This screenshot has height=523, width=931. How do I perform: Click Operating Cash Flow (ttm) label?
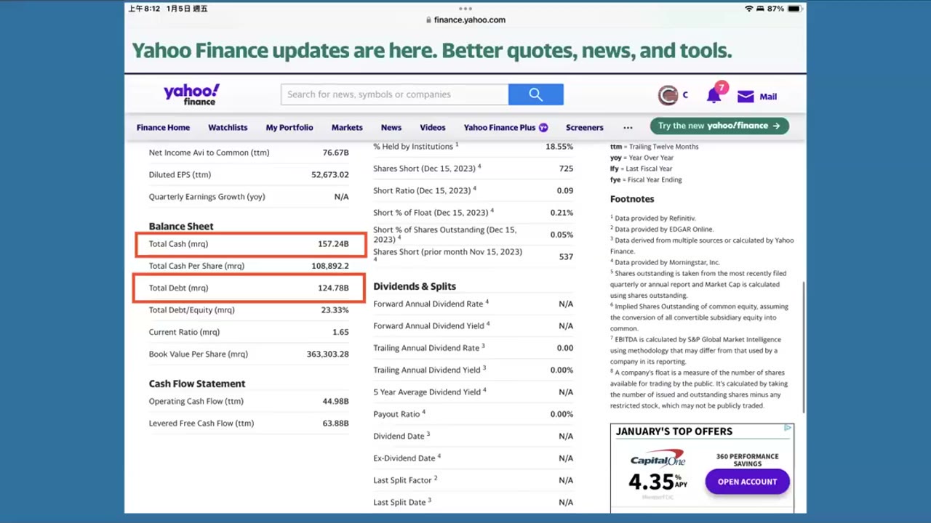point(196,401)
